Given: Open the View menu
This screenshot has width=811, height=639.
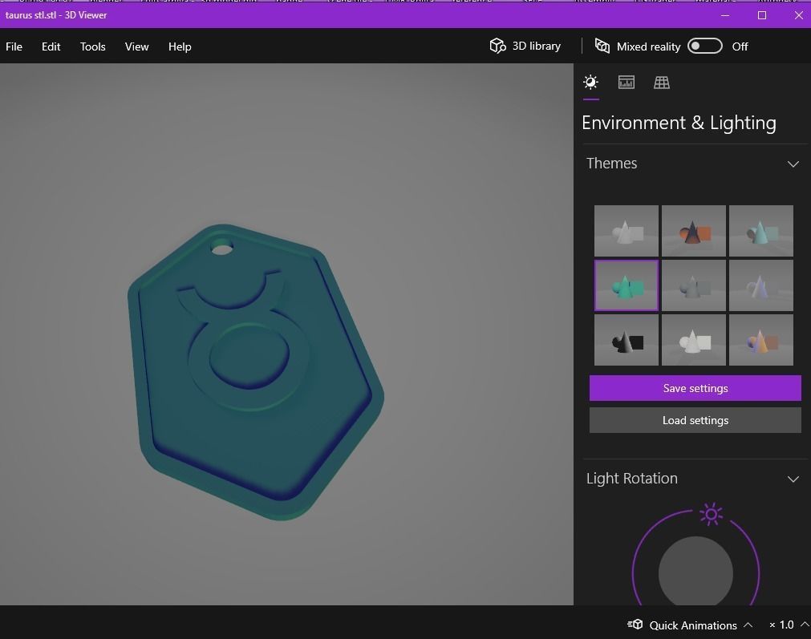Looking at the screenshot, I should [136, 47].
